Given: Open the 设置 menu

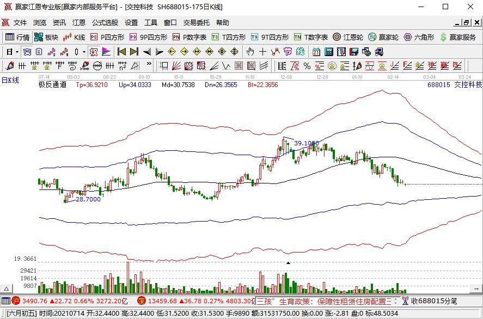Looking at the screenshot, I should (x=131, y=22).
